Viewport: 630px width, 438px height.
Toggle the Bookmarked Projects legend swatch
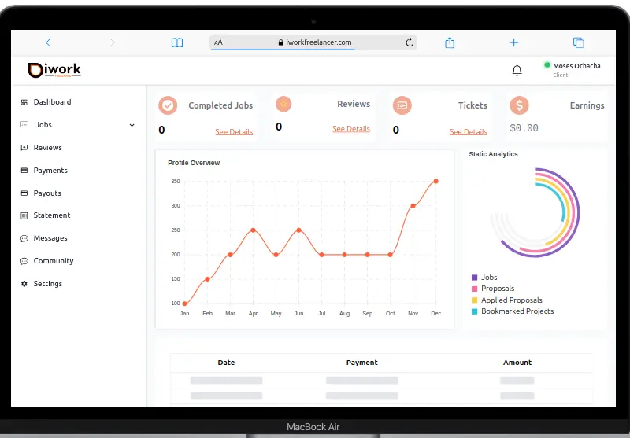pyautogui.click(x=474, y=311)
